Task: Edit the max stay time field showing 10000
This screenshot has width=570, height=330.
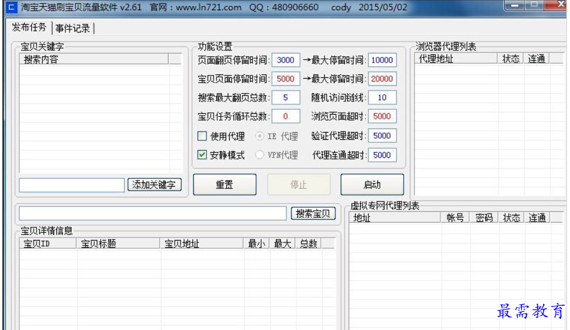Action: coord(382,60)
